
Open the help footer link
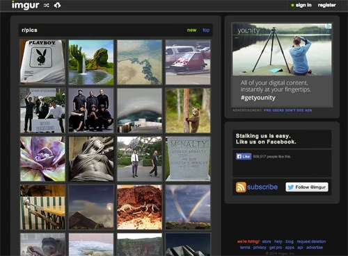pyautogui.click(x=278, y=241)
